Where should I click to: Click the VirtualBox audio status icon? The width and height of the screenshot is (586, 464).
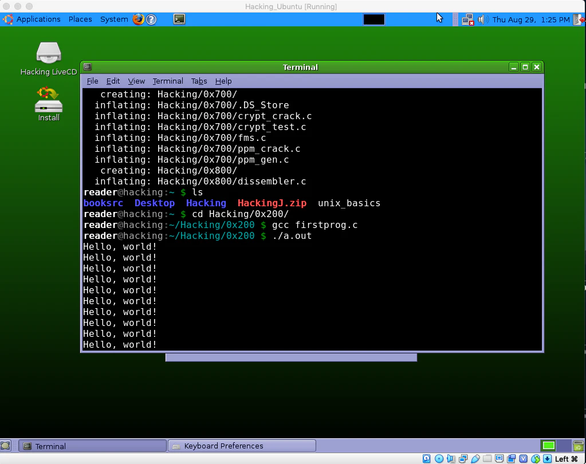[x=451, y=459]
